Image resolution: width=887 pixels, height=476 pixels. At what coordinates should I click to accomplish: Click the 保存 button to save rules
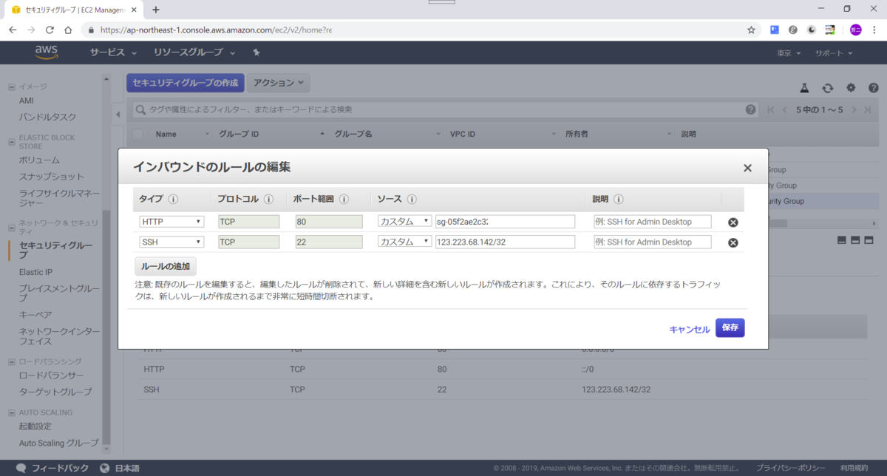pos(730,328)
